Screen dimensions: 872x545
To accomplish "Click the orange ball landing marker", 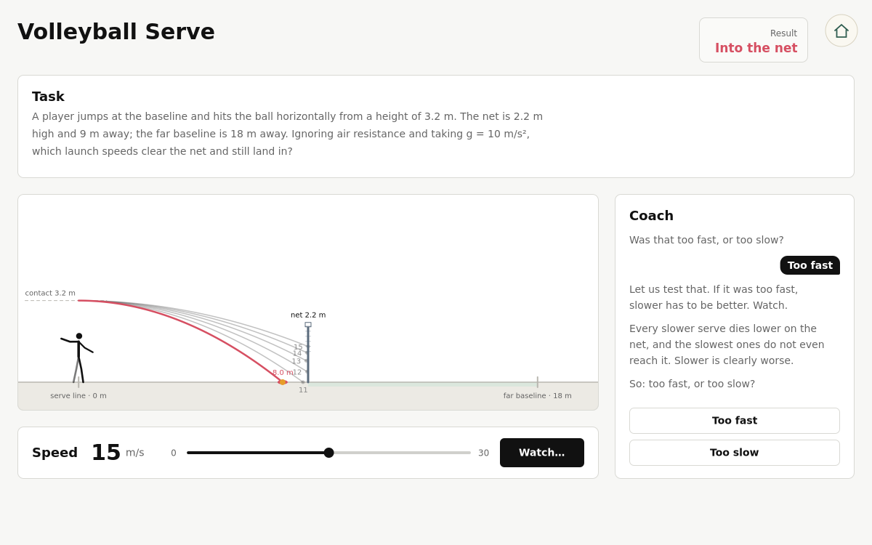I will (283, 381).
